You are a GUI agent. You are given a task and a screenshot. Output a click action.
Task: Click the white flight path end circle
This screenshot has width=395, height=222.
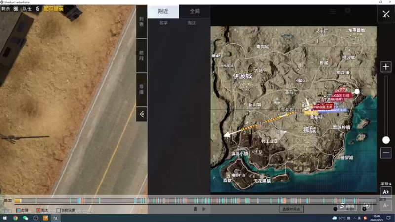pos(357,92)
